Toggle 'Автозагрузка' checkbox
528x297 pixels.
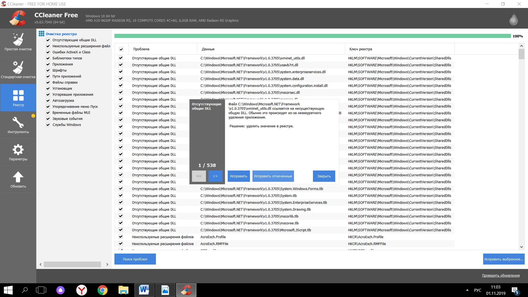[x=48, y=101]
